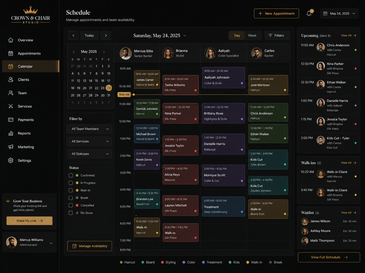
Task: Click Manage Availability button
Action: 90,246
